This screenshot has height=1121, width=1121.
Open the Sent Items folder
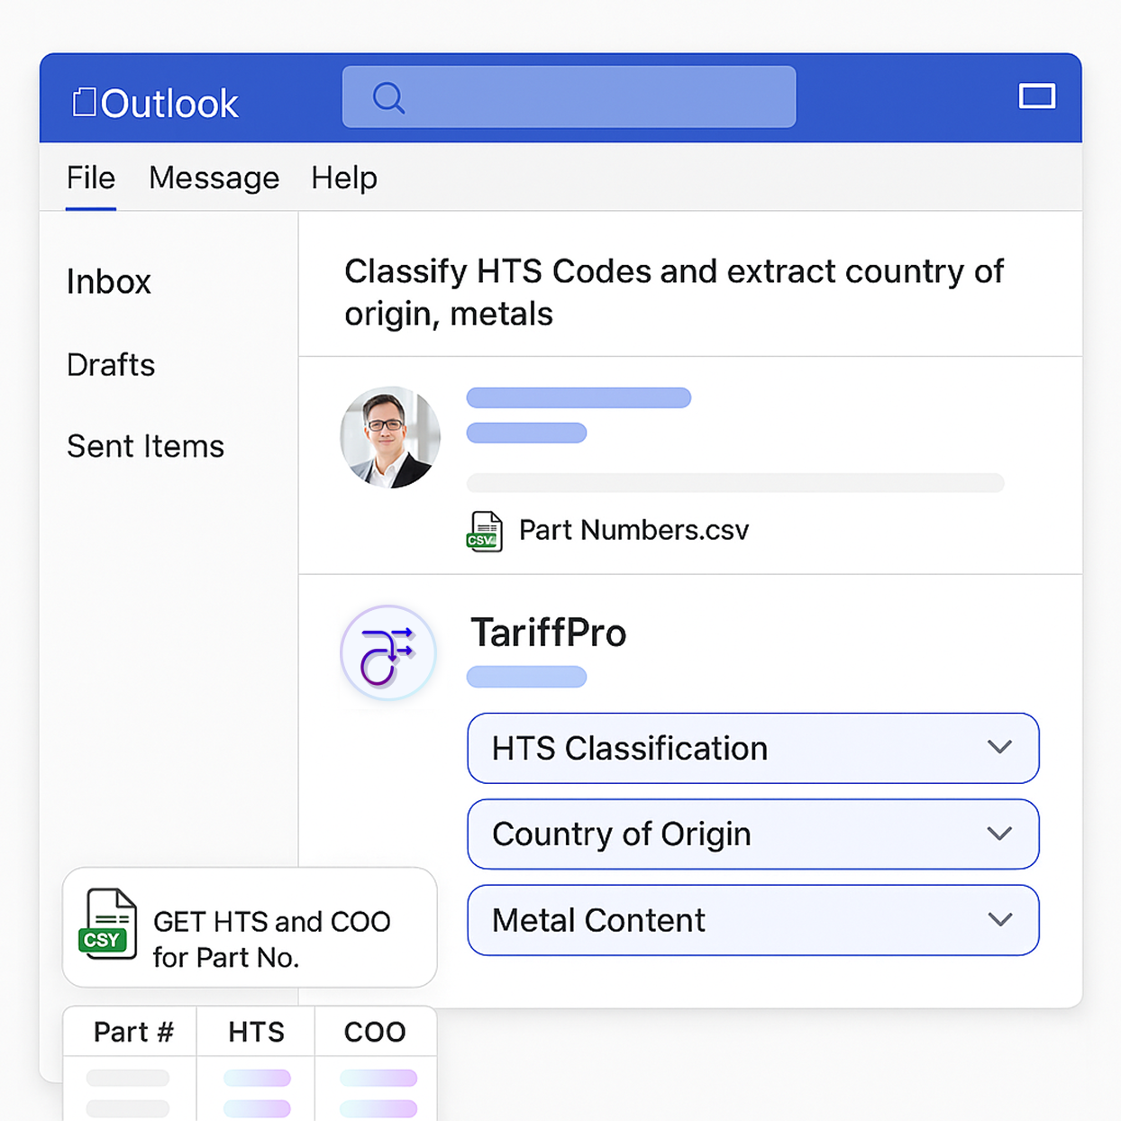coord(145,446)
